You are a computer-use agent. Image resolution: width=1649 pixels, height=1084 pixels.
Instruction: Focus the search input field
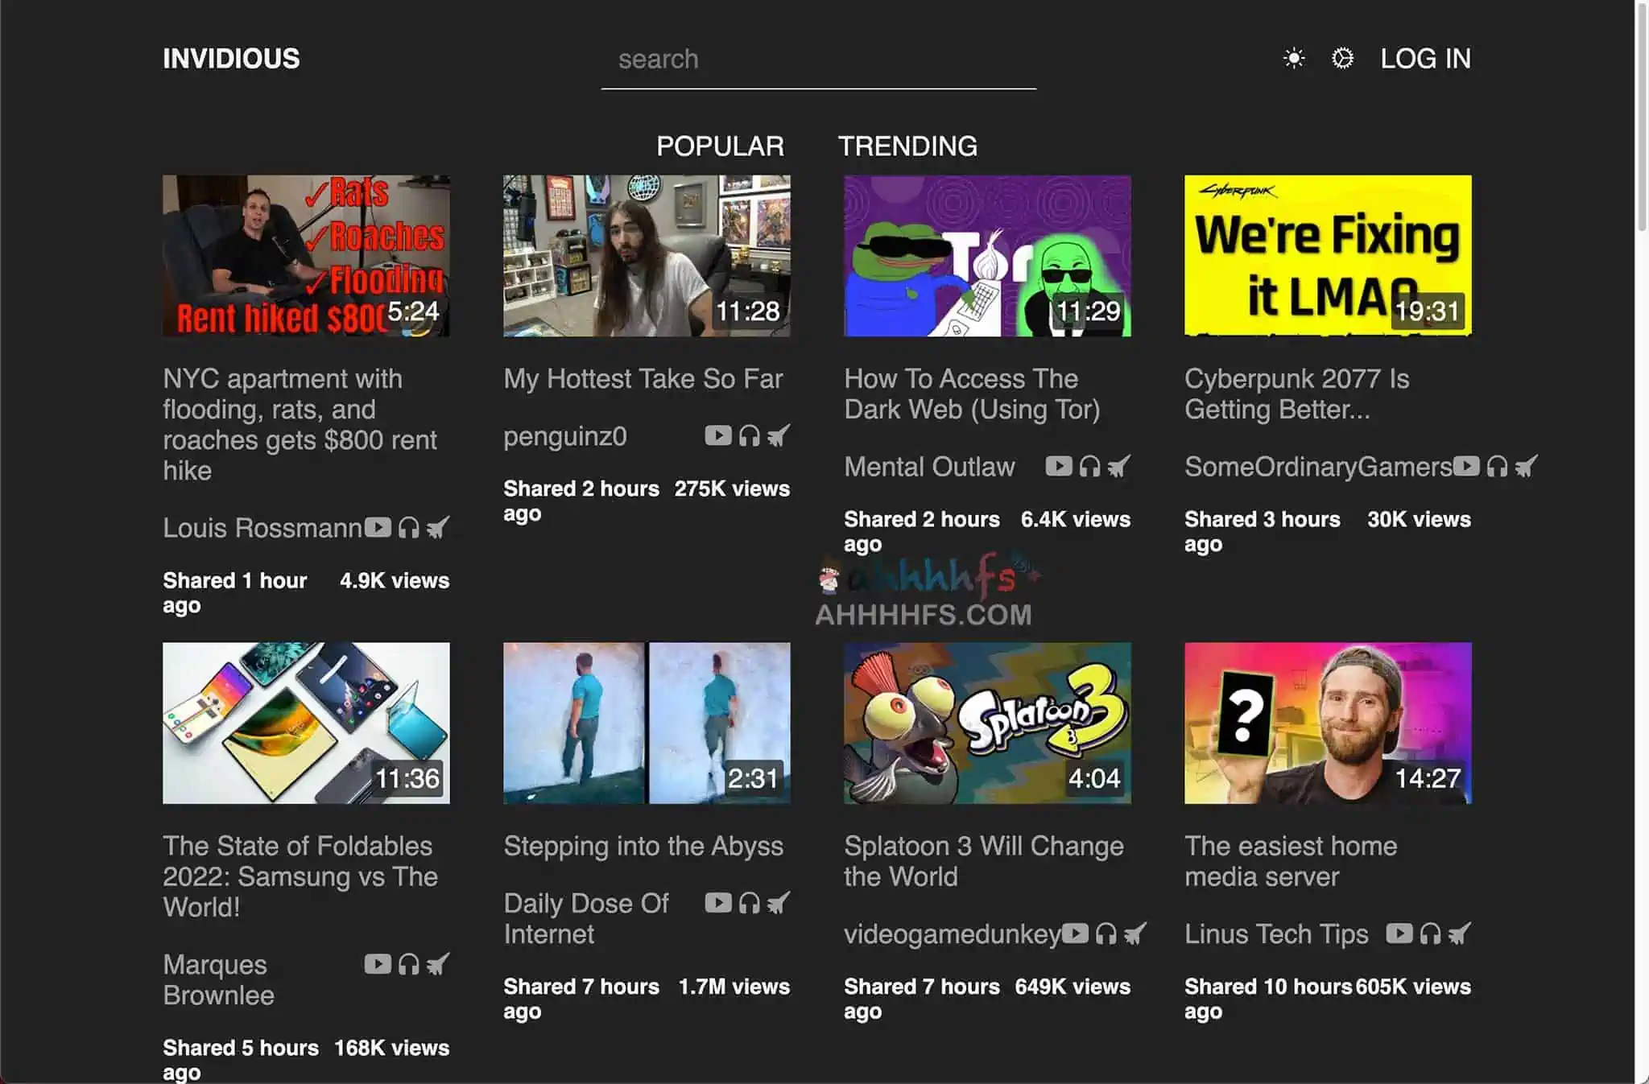pos(818,60)
